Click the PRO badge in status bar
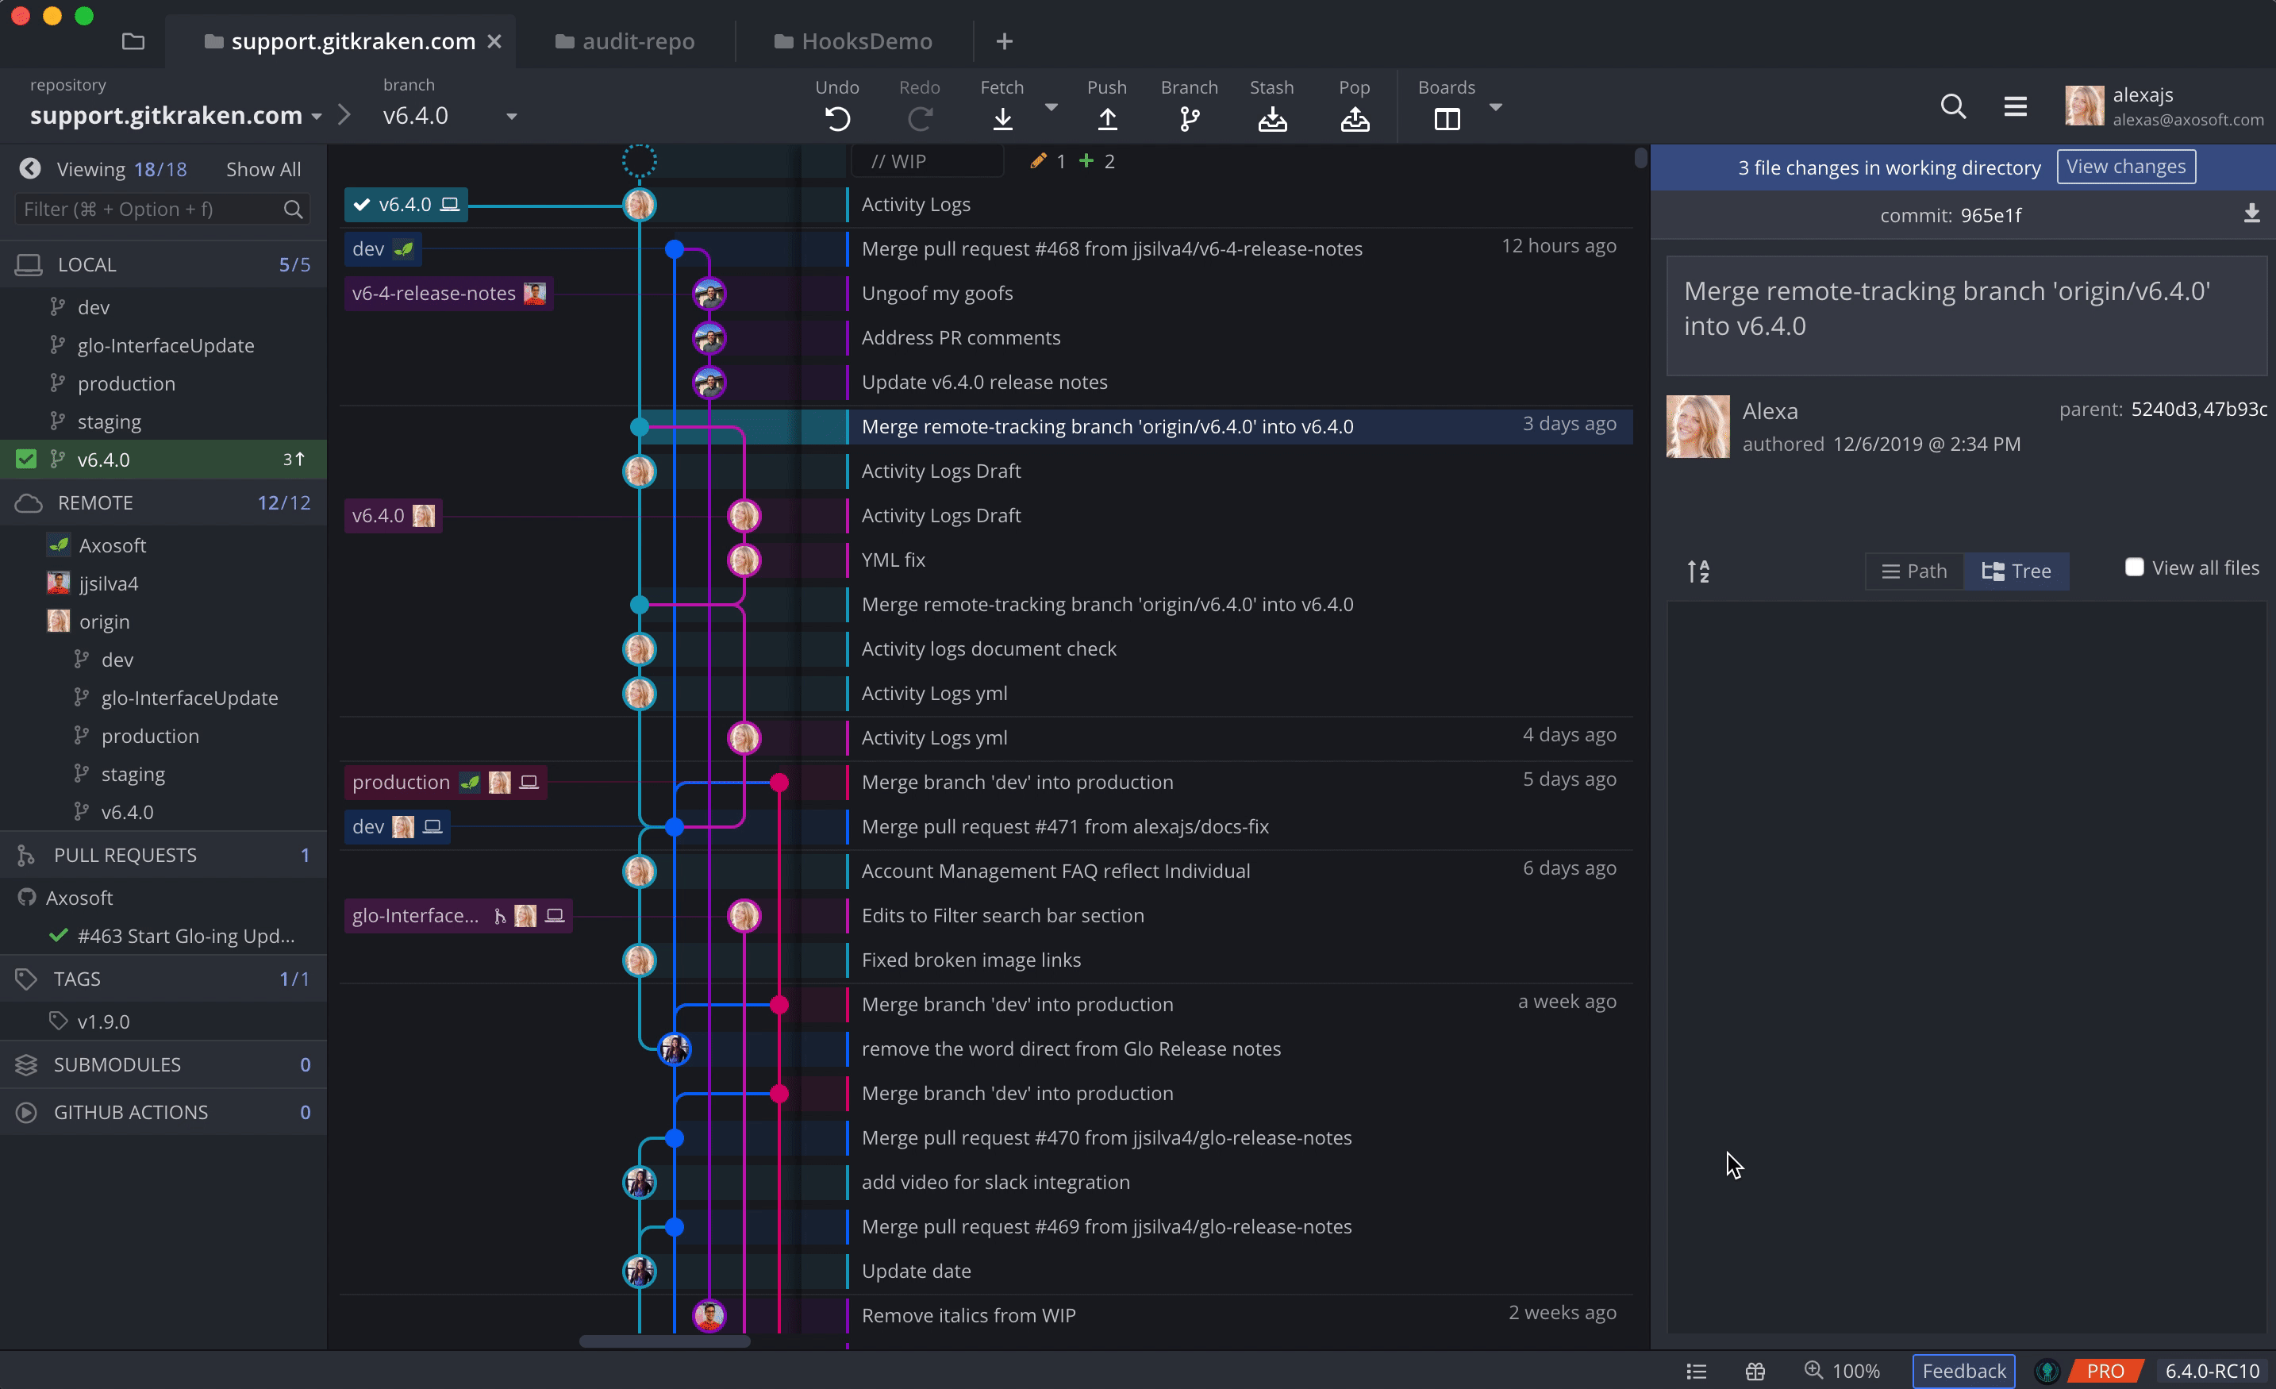This screenshot has width=2276, height=1389. click(x=2105, y=1371)
